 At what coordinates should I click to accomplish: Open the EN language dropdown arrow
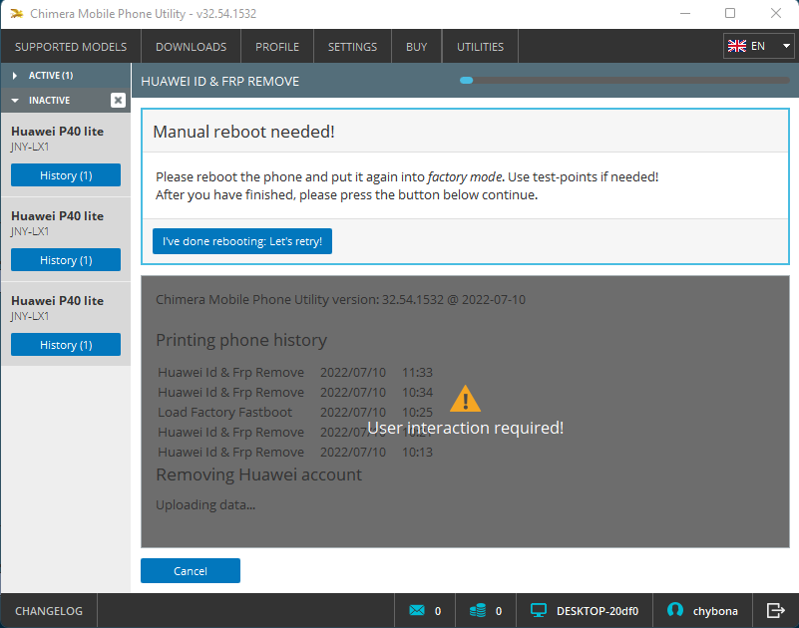click(x=786, y=46)
